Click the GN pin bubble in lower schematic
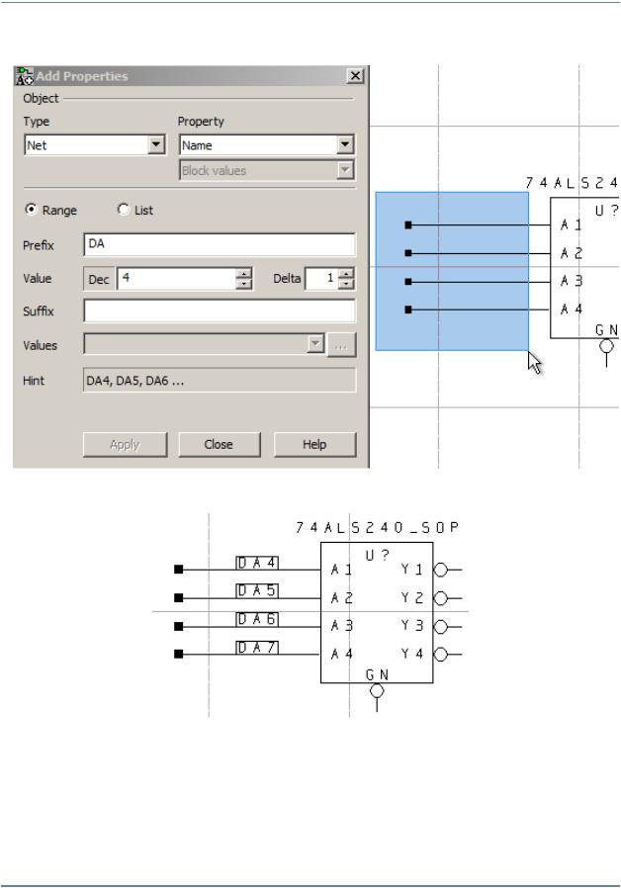 click(x=377, y=691)
